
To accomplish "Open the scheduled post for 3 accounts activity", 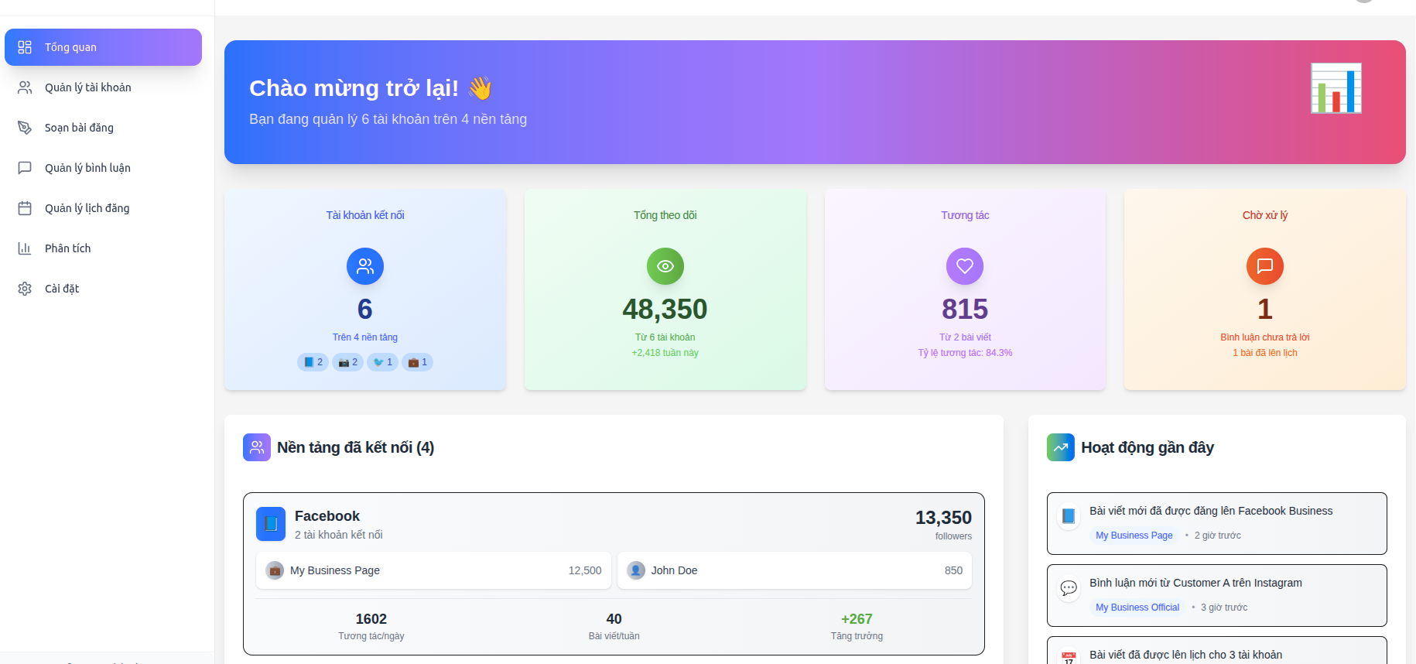I will pyautogui.click(x=1185, y=655).
